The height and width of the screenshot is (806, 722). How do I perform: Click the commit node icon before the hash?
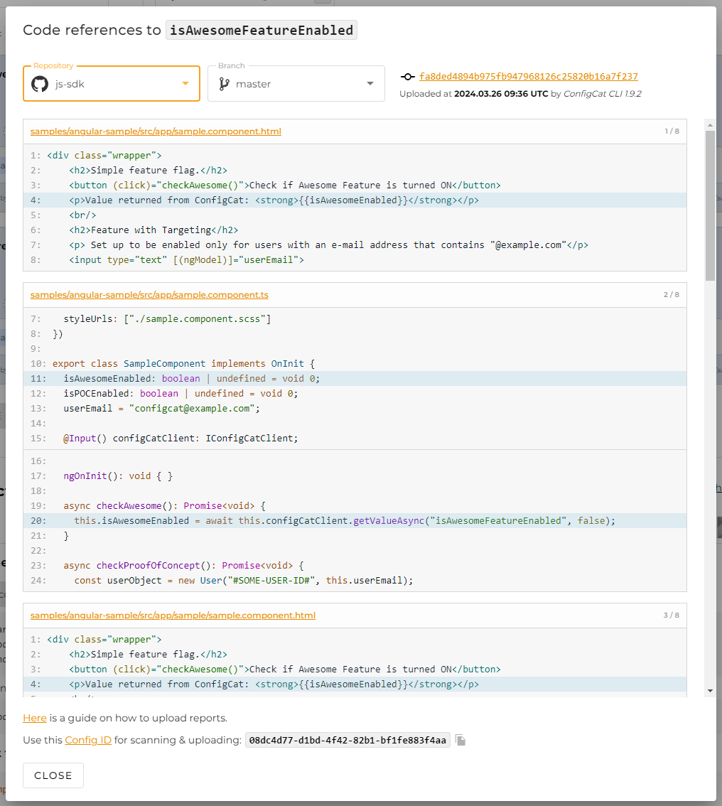[x=407, y=76]
